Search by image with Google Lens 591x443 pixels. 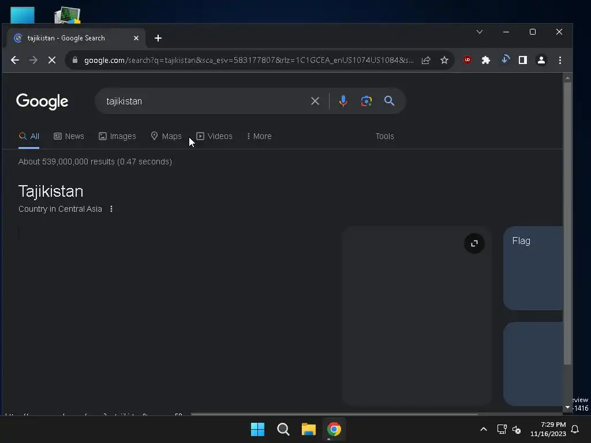tap(366, 101)
